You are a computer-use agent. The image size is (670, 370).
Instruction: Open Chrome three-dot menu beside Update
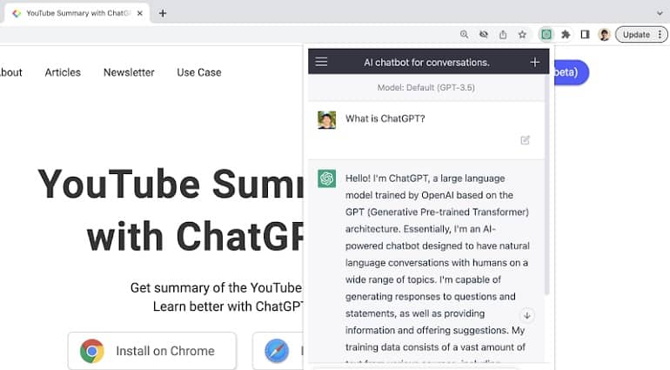pos(660,35)
